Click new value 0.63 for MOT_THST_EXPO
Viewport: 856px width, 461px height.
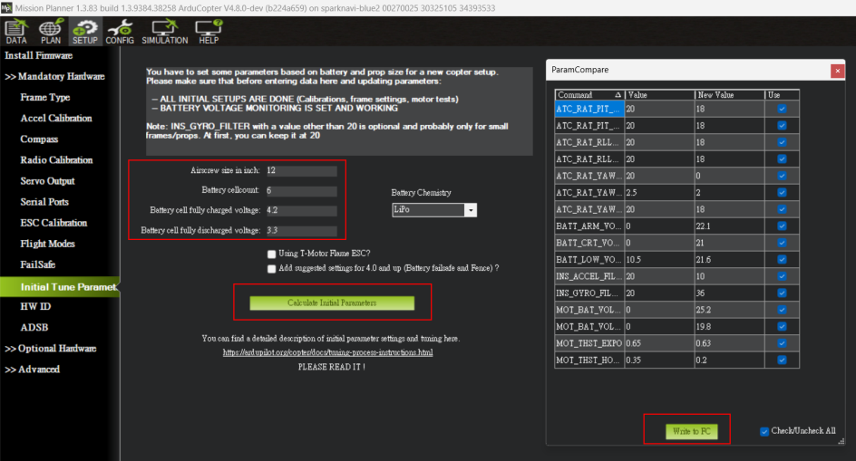click(x=729, y=343)
